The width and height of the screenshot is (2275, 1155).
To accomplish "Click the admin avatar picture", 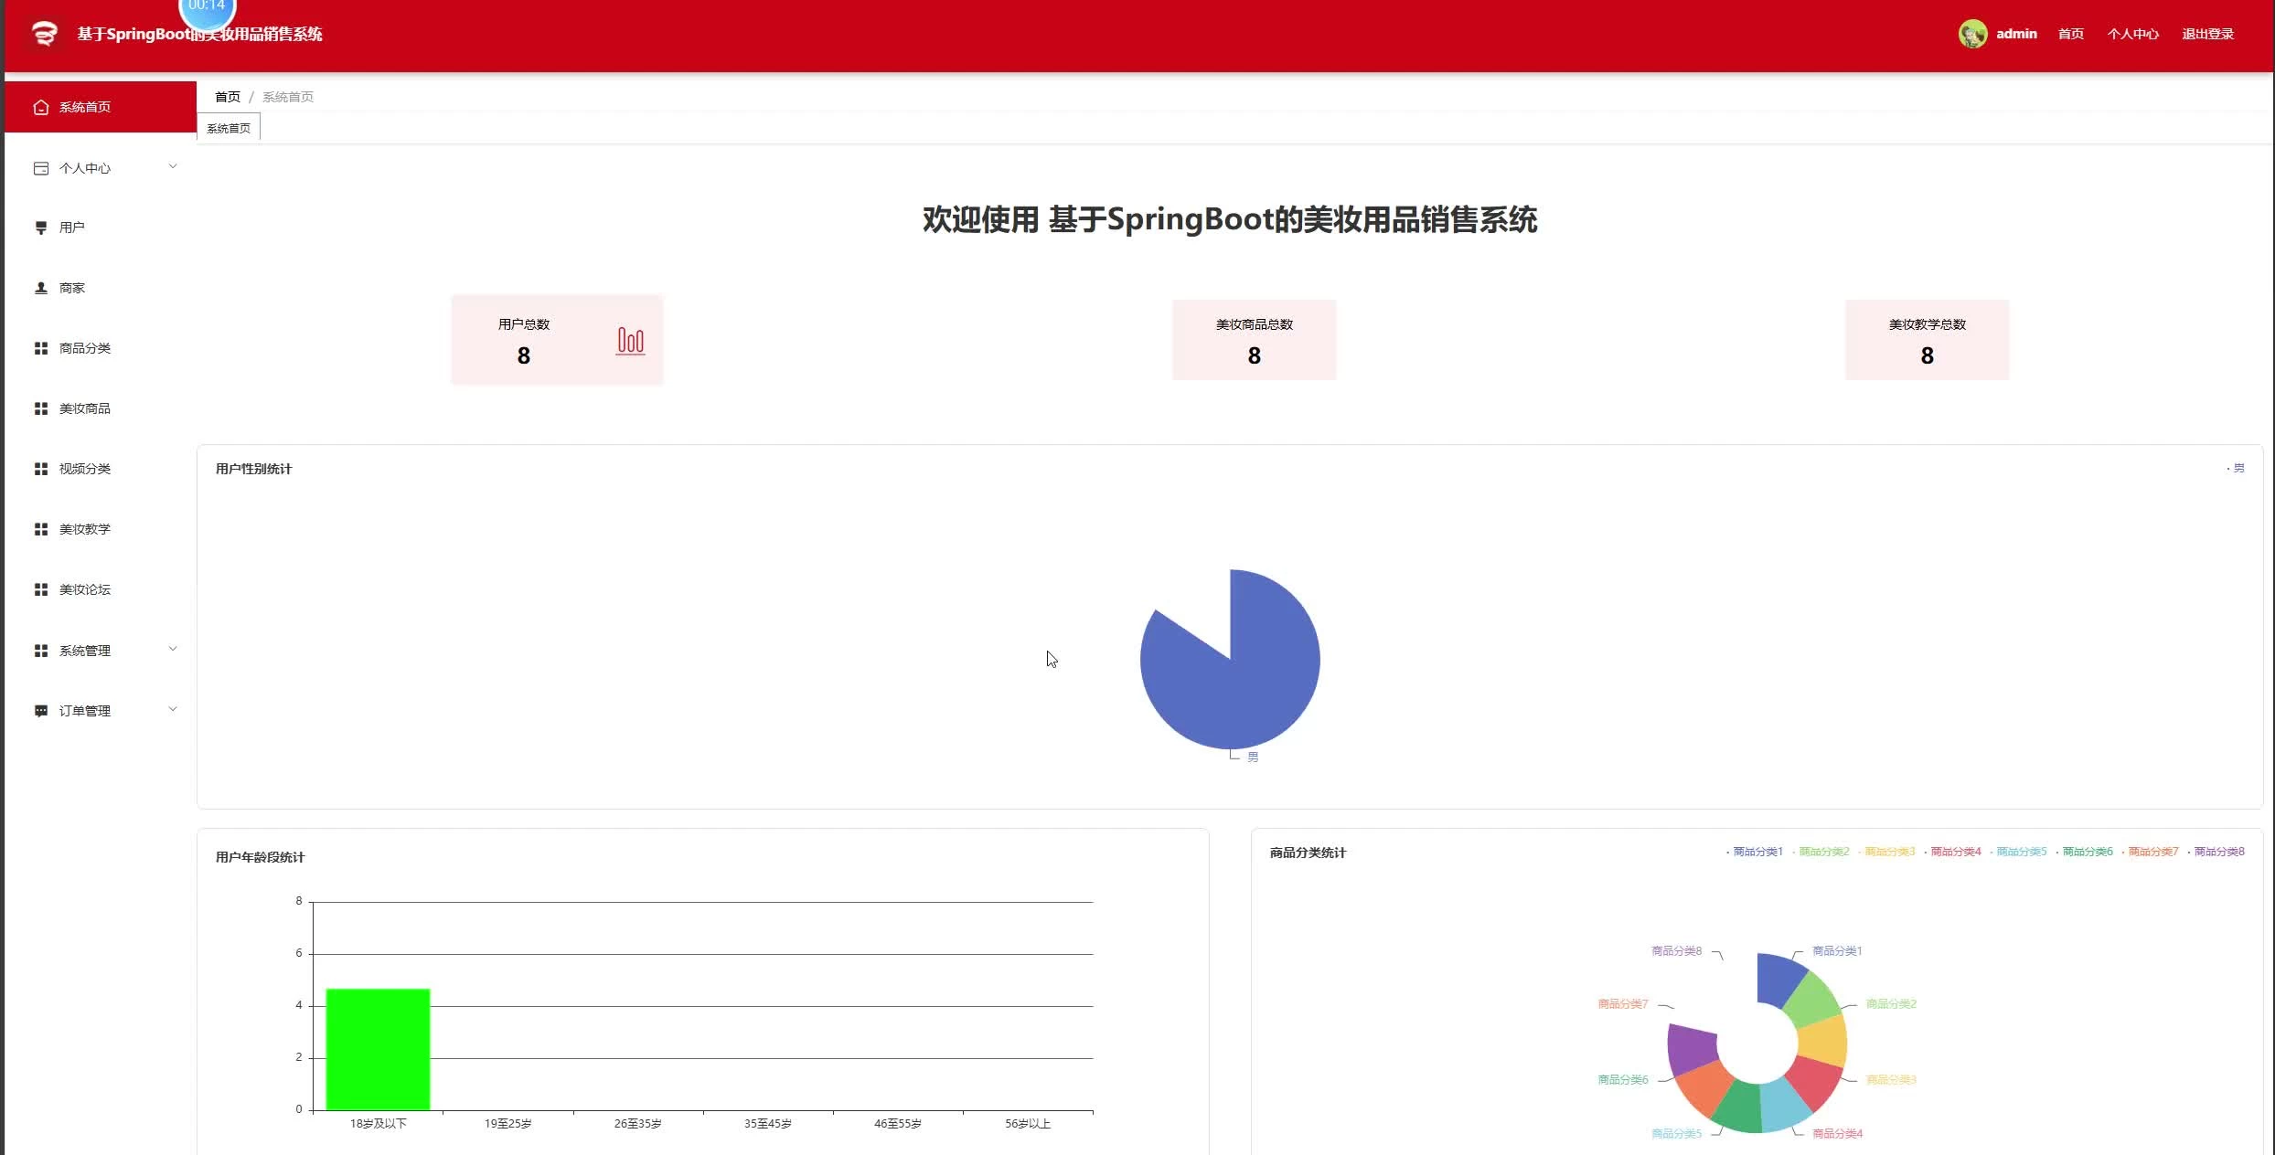I will point(1972,34).
